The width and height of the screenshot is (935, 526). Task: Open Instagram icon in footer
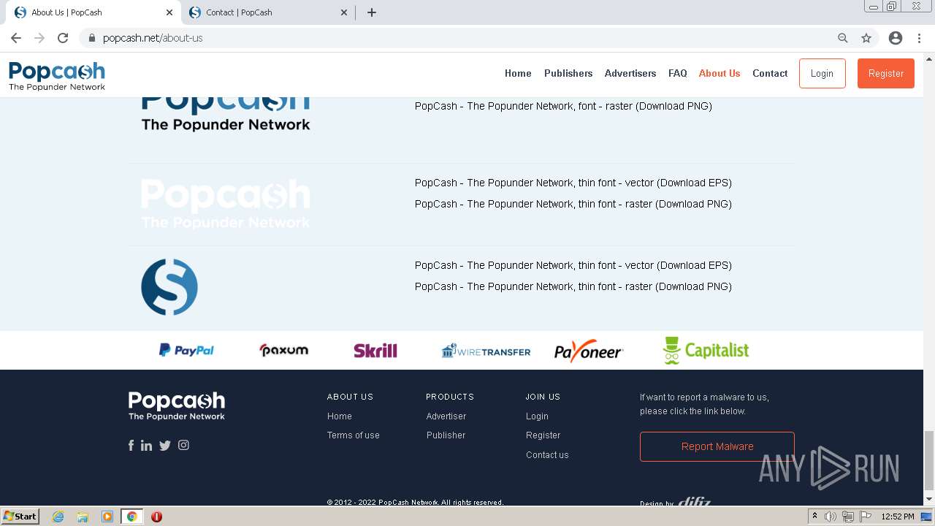click(183, 445)
